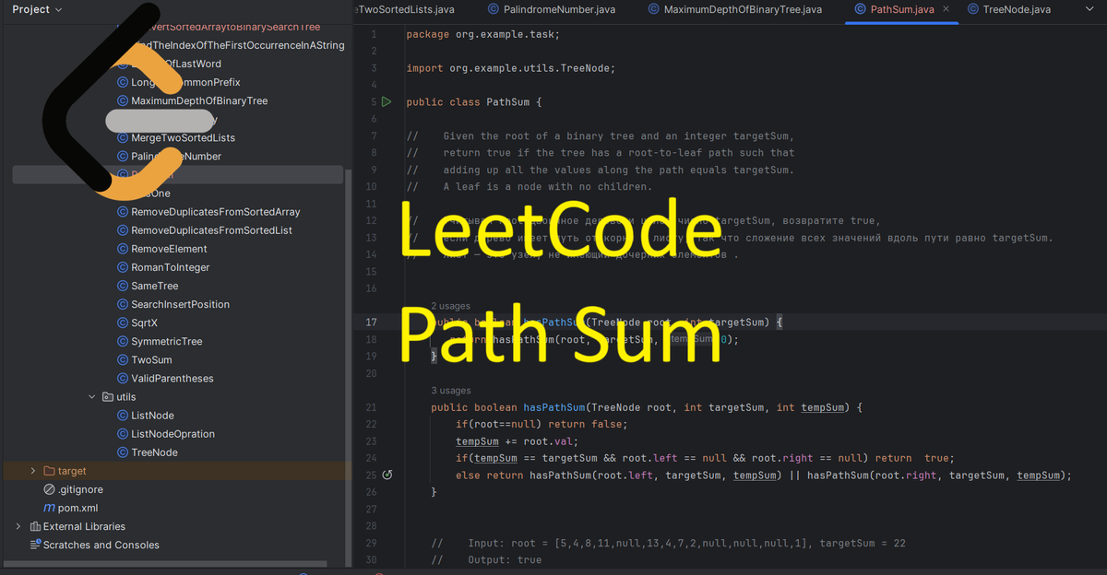Click the class icon beside SymmetricTree
Screen dimensions: 1107x575
[x=123, y=341]
